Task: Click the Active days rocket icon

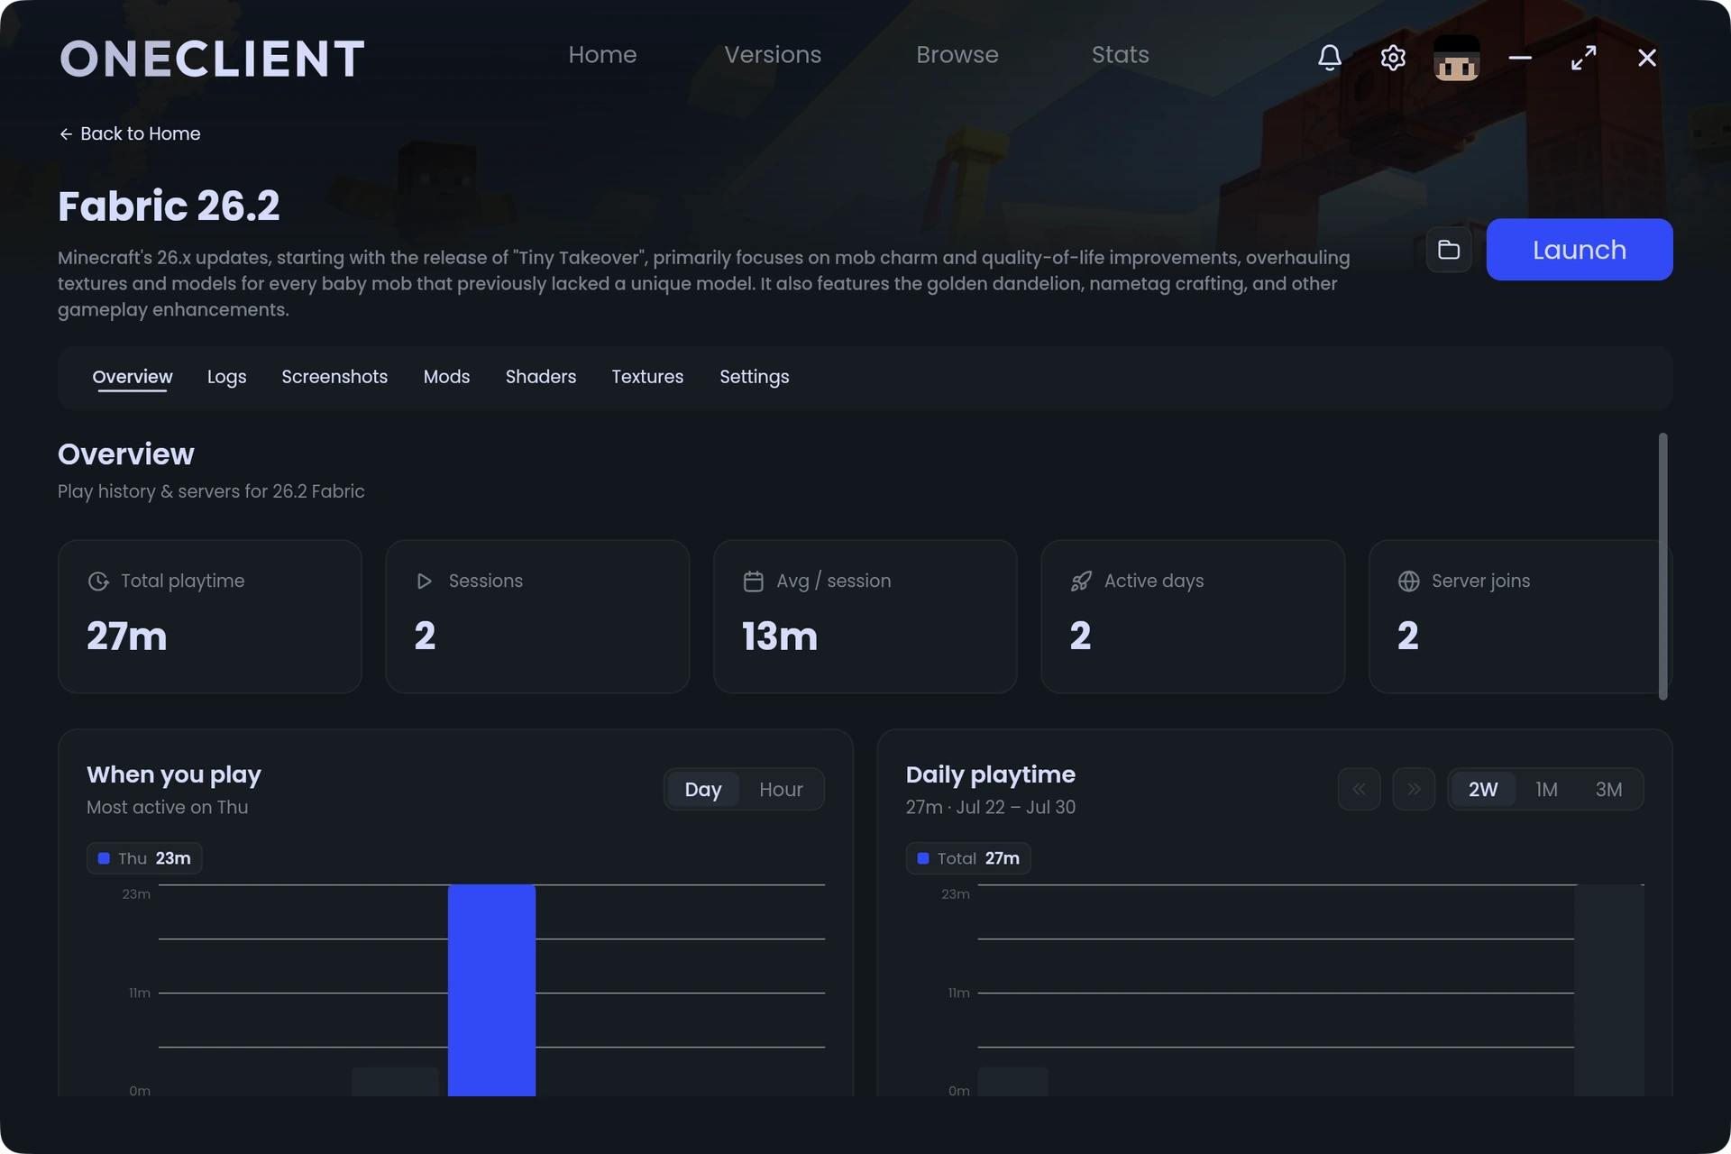Action: click(1081, 582)
